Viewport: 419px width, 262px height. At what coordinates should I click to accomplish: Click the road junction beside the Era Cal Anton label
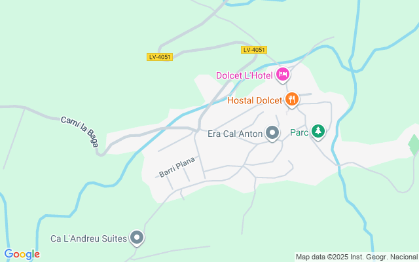click(197, 131)
